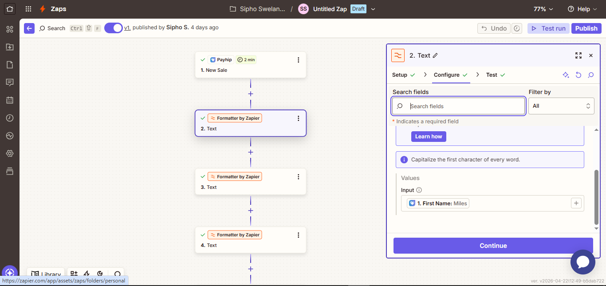
Task: Switch to the Test tab
Action: pos(496,75)
